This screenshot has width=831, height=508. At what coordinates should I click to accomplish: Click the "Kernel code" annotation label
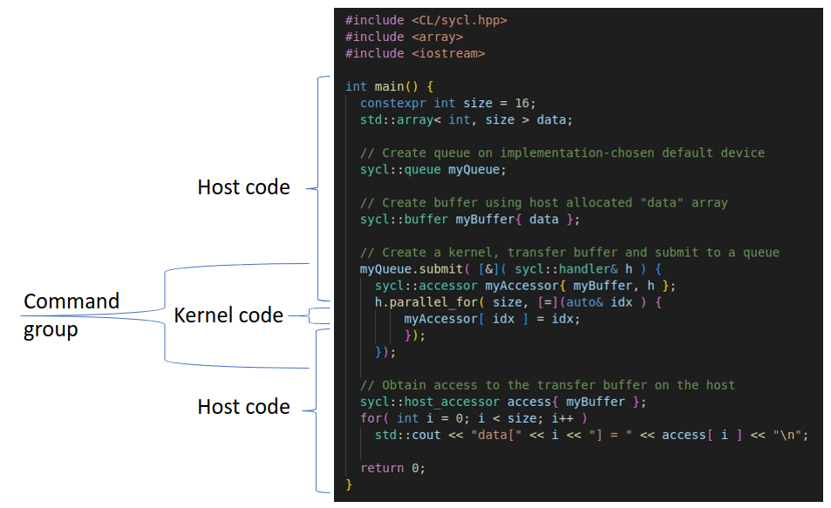point(228,315)
